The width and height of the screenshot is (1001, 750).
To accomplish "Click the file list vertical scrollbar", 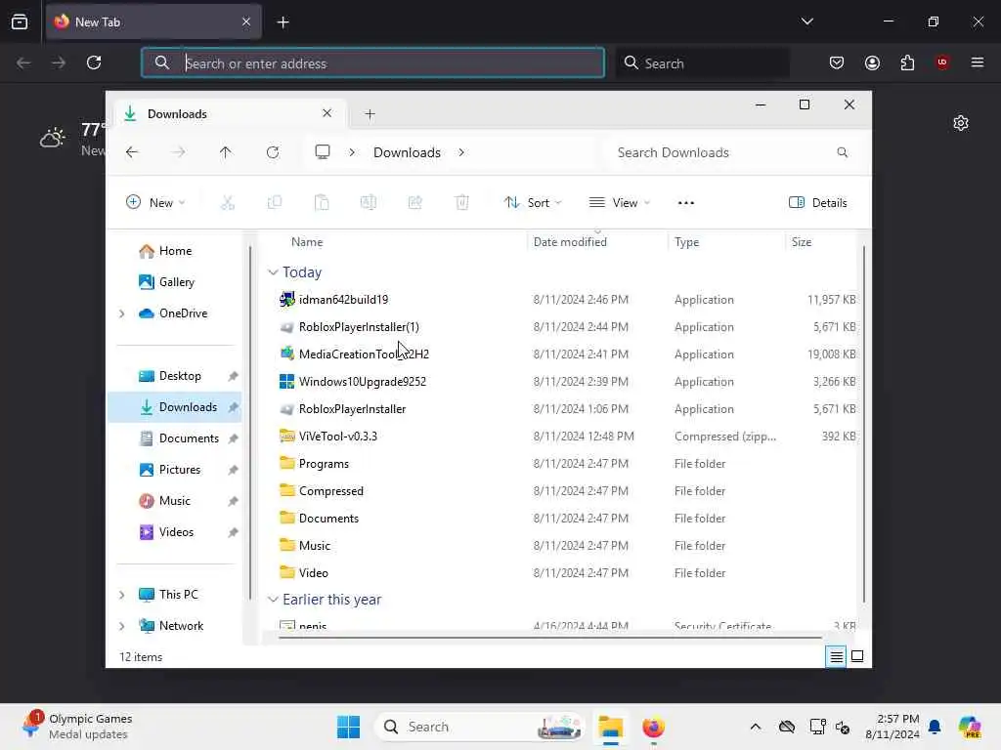I will coord(864,424).
